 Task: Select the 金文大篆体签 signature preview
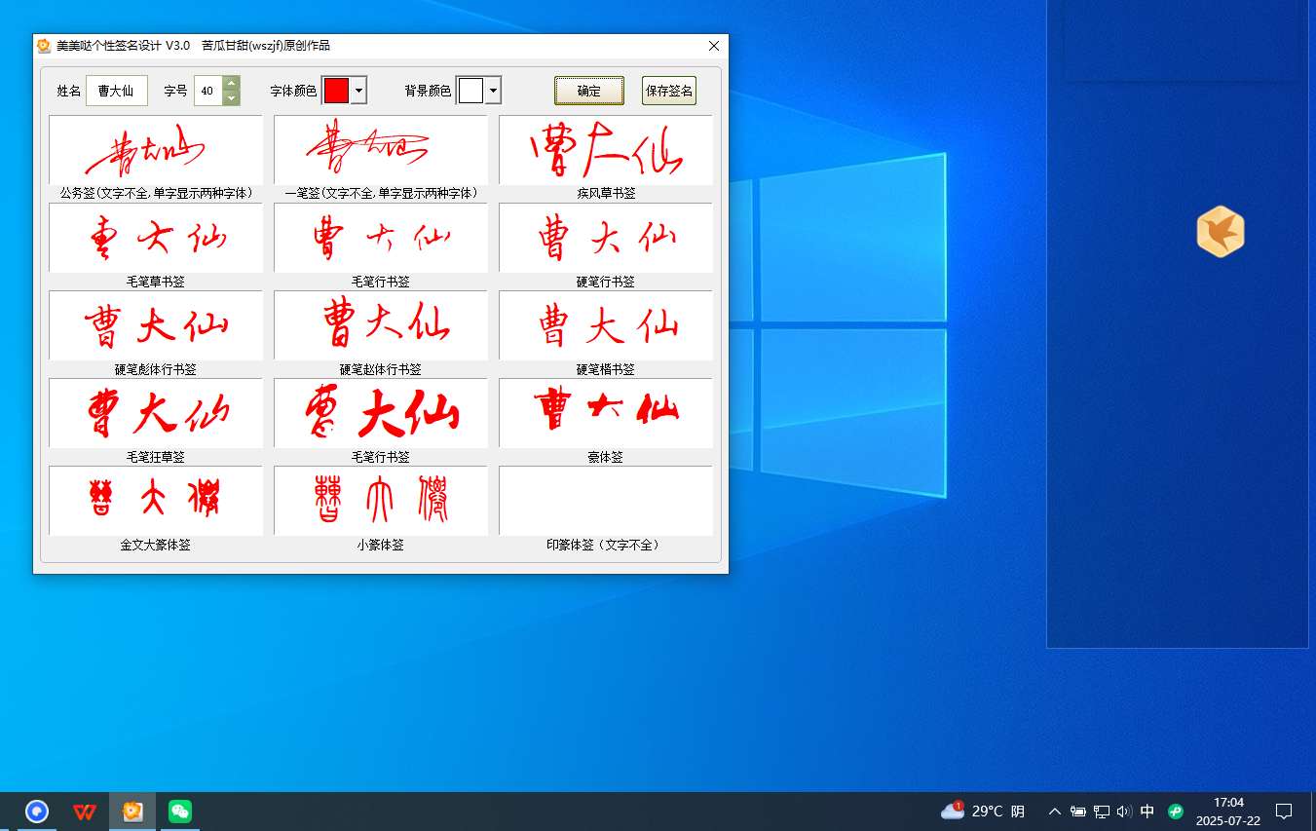tap(156, 501)
